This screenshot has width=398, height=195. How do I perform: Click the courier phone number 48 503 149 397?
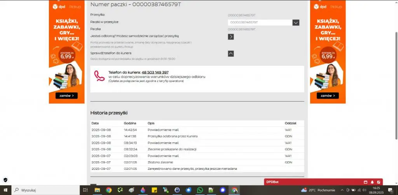coord(155,72)
